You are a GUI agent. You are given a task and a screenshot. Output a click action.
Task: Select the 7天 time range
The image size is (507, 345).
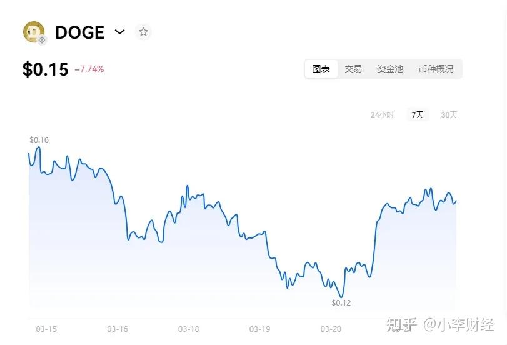(418, 114)
